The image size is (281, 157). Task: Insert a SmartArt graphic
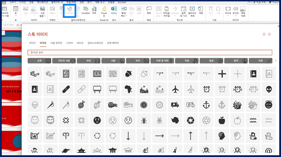pyautogui.click(x=86, y=10)
